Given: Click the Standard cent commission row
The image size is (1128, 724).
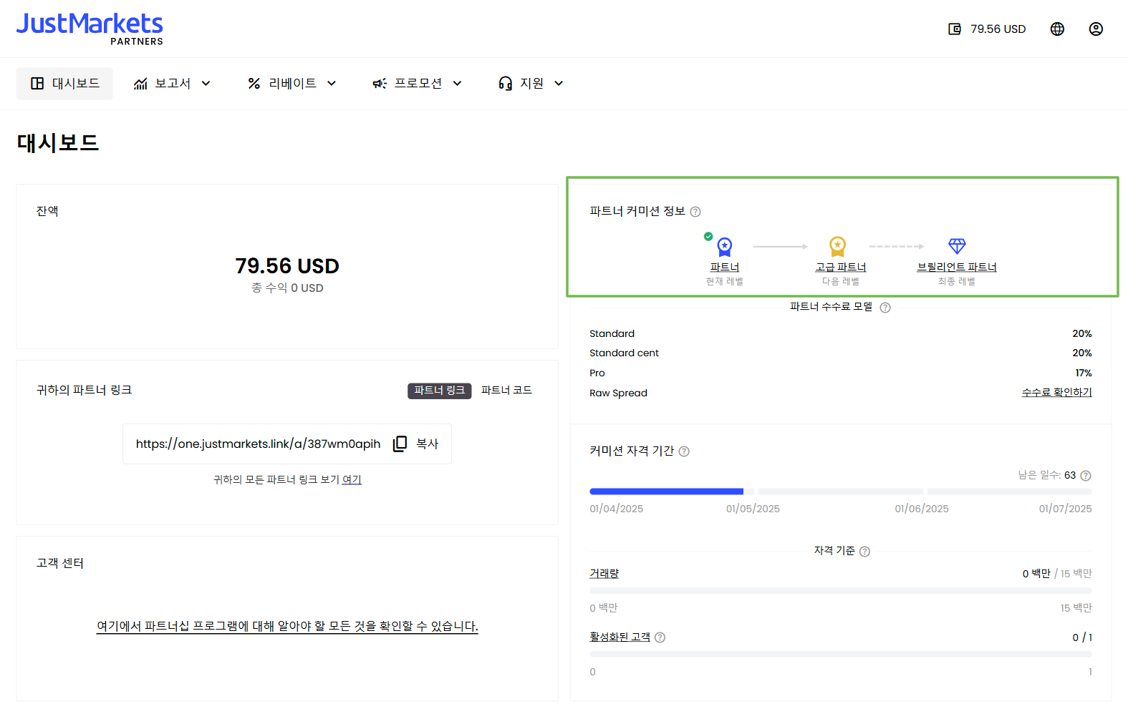Looking at the screenshot, I should click(x=841, y=353).
